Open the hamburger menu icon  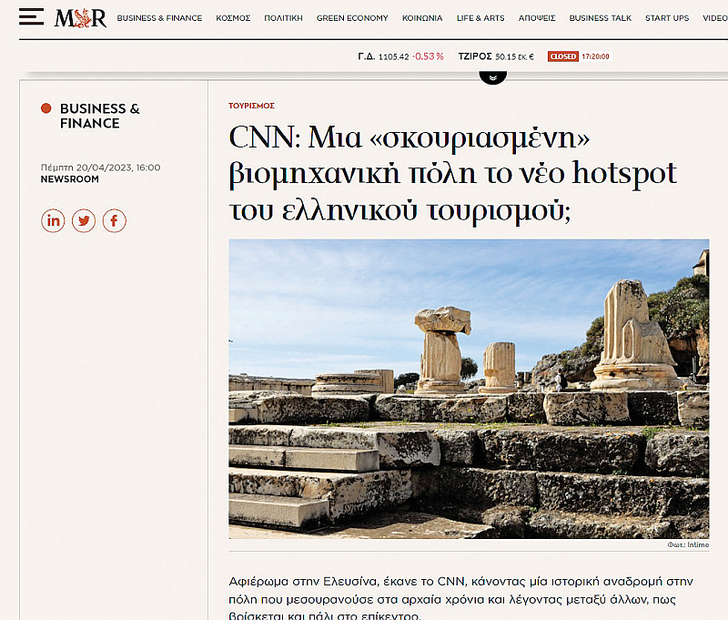tap(32, 17)
